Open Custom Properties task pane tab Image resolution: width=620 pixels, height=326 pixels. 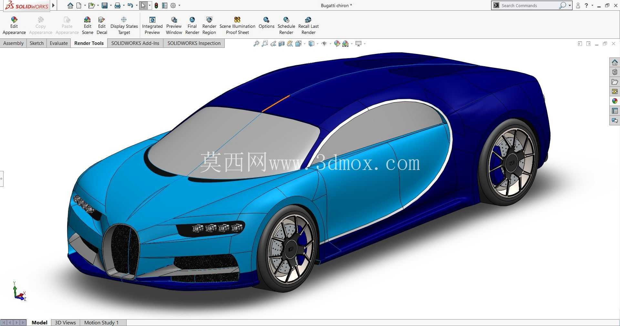tap(615, 111)
